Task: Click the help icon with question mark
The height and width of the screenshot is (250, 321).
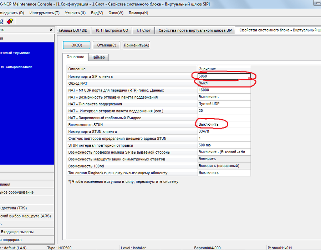Action: [x=10, y=21]
